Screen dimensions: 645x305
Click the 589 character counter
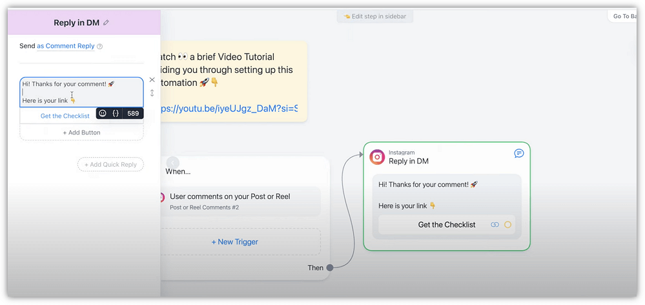133,113
